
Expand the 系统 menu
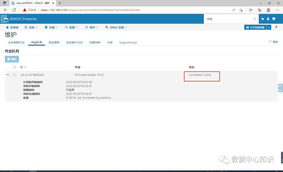pyautogui.click(x=31, y=27)
